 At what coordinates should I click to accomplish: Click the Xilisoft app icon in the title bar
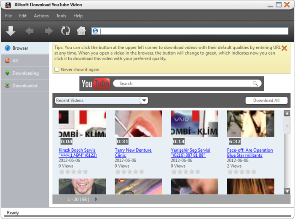point(8,5)
